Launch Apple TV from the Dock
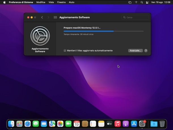The image size is (173, 130). (x=109, y=124)
